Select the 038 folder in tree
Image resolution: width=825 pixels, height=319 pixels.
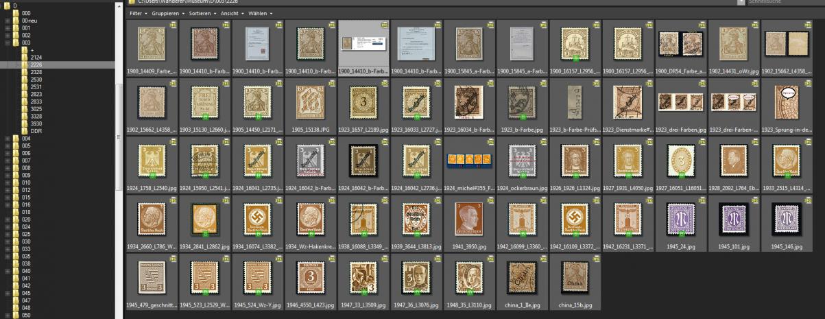(x=21, y=263)
